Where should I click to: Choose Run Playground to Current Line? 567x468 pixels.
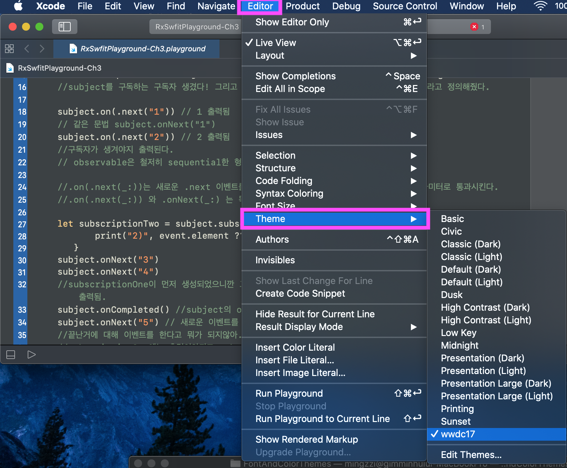[334, 419]
